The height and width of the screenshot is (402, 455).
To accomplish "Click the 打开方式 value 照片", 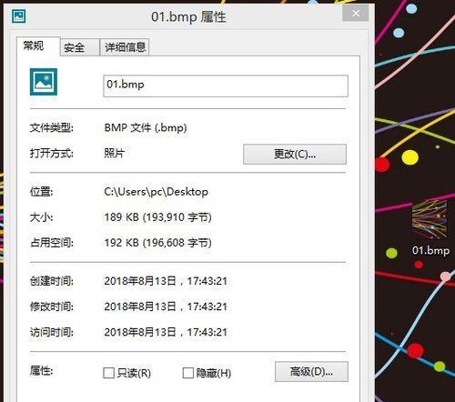I will pyautogui.click(x=114, y=153).
